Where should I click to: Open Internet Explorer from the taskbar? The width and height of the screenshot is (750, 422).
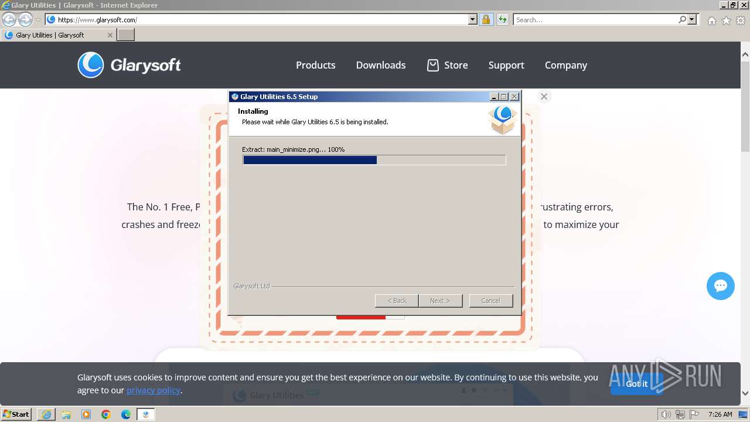pyautogui.click(x=46, y=414)
